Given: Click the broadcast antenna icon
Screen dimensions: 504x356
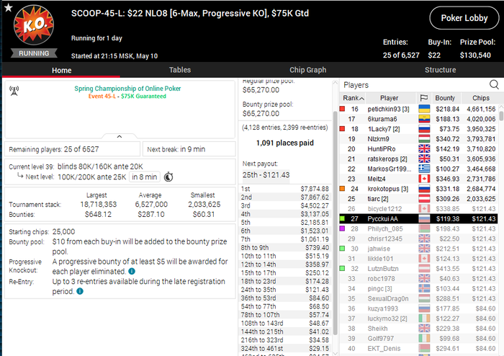Looking at the screenshot, I should point(14,91).
